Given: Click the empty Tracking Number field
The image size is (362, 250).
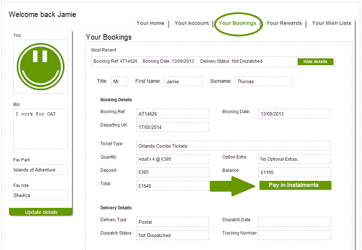Looking at the screenshot, I should (294, 235).
